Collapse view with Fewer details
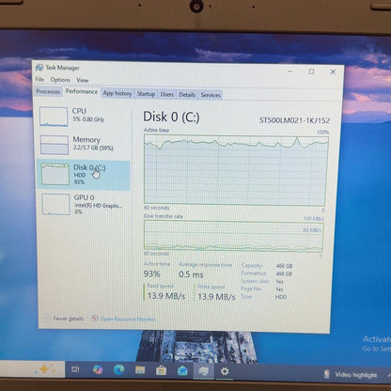The width and height of the screenshot is (391, 391). click(64, 319)
